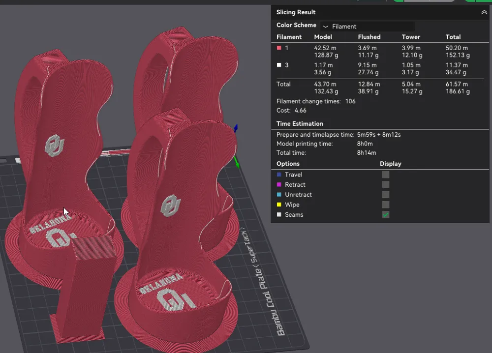Click the Retract option label

click(x=295, y=185)
